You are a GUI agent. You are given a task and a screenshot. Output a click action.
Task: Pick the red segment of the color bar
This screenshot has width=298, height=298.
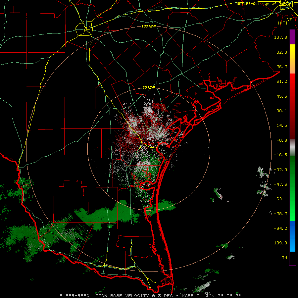292,106
